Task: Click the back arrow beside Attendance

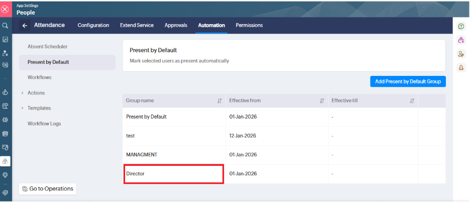Action: point(24,25)
